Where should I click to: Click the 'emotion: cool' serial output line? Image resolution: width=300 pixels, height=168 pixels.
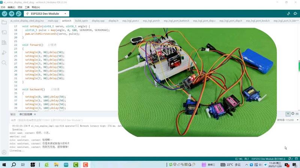point(18,137)
